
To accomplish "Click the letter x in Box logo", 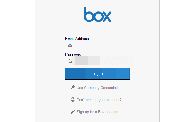I will click(107, 16).
